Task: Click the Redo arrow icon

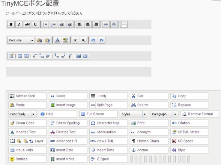Action: point(102,40)
